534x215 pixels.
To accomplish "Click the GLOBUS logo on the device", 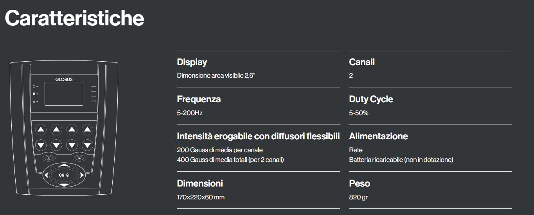I will pyautogui.click(x=64, y=79).
